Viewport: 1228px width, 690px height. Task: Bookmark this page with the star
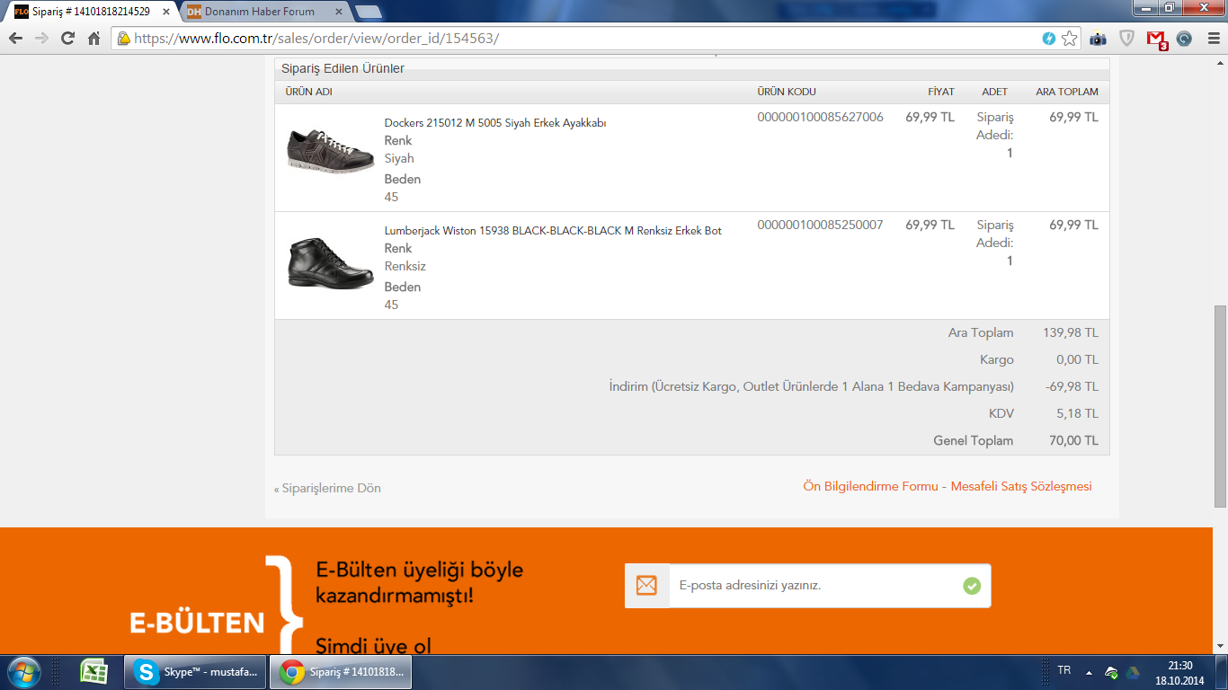click(1069, 39)
